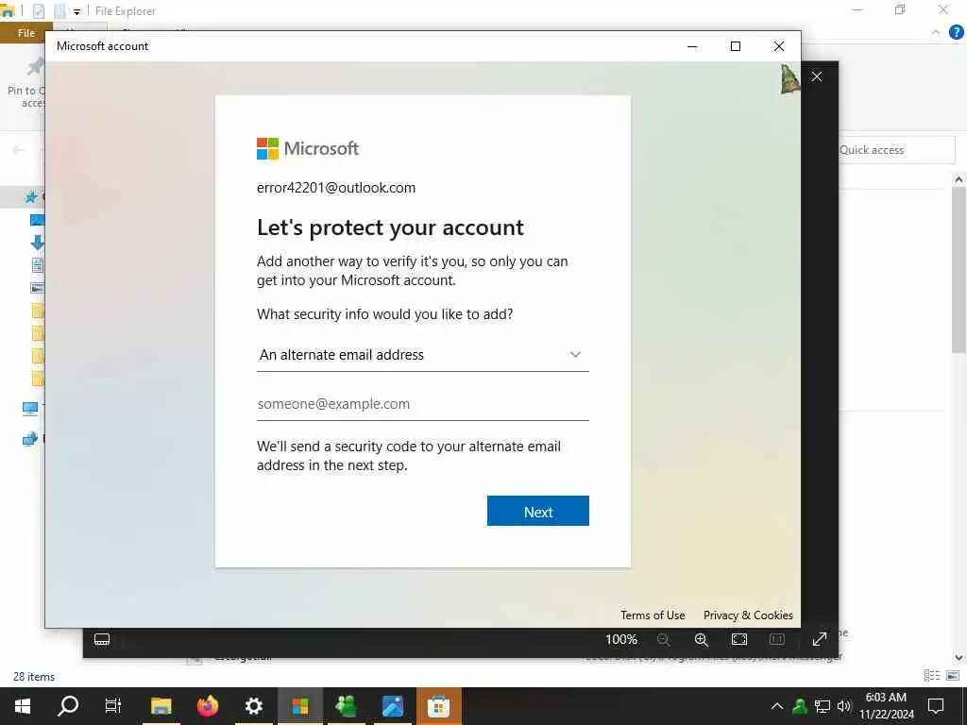The height and width of the screenshot is (725, 967).
Task: Switch to File Explorer in the taskbar
Action: (x=161, y=706)
